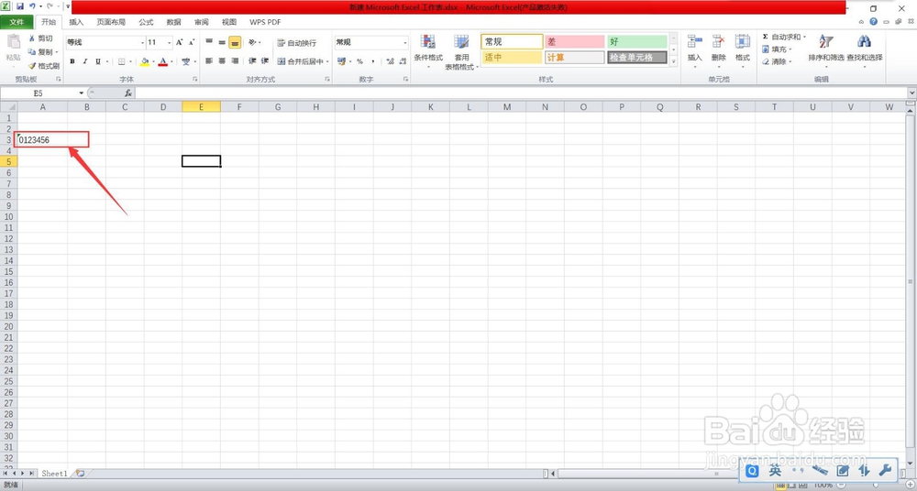The width and height of the screenshot is (917, 491).
Task: Open cell Format menu (格式)
Action: click(743, 49)
